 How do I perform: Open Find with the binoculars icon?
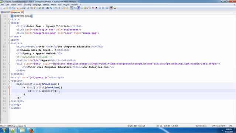point(48,8)
